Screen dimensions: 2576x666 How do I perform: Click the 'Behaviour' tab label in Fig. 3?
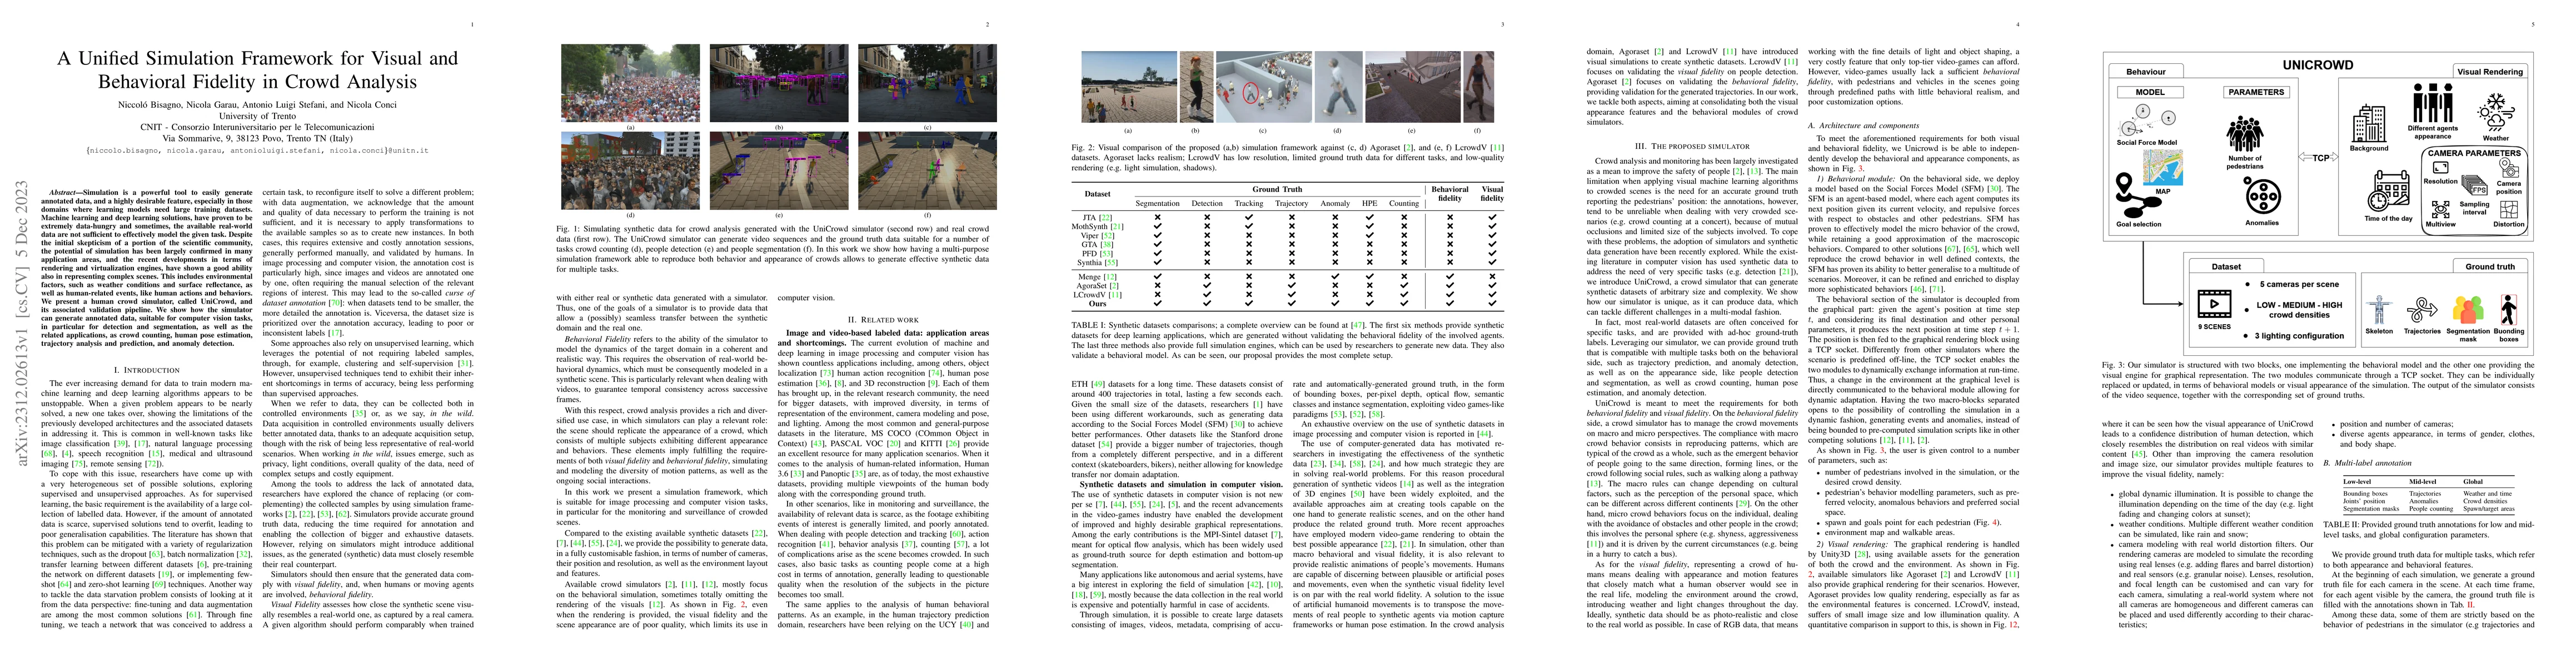(2145, 72)
